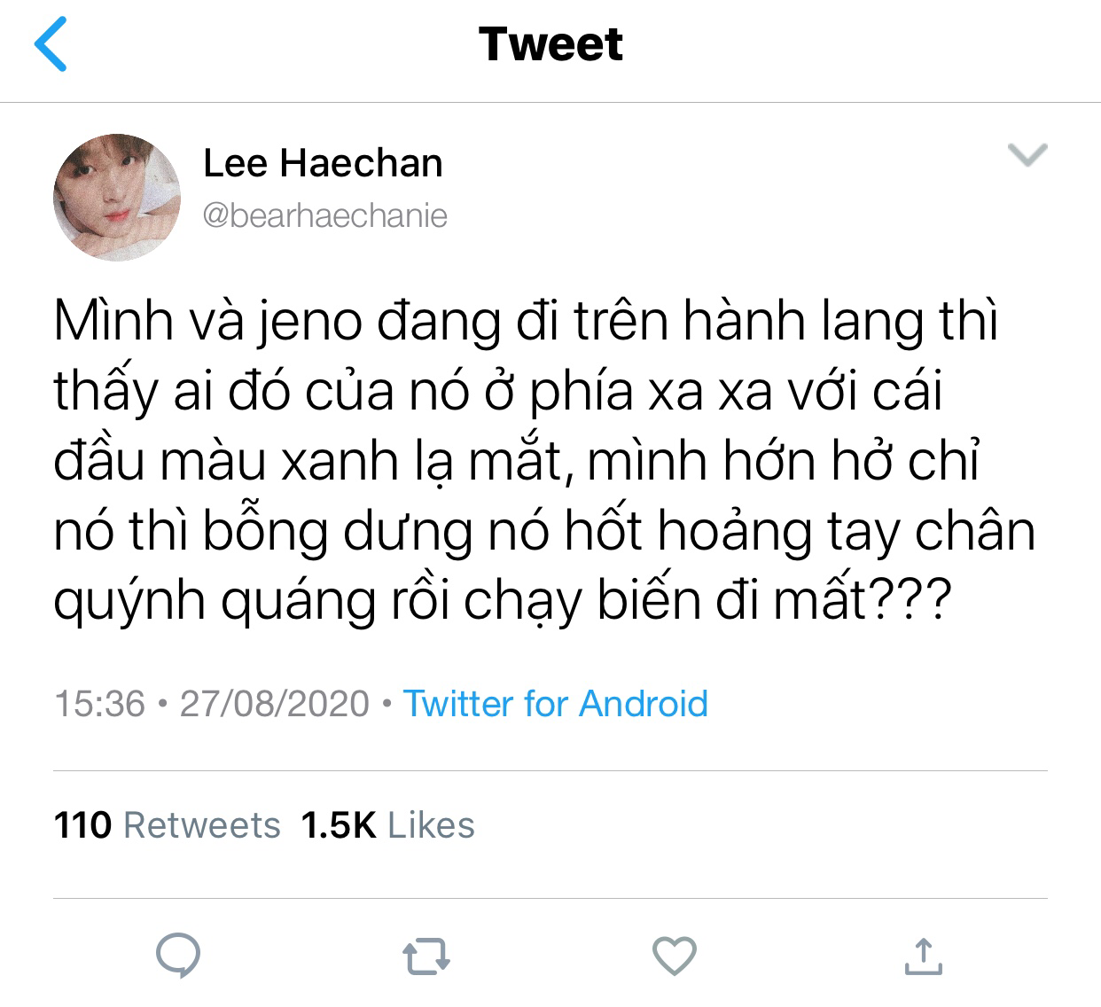
Task: Tap the reply speech bubble icon
Action: click(x=178, y=956)
